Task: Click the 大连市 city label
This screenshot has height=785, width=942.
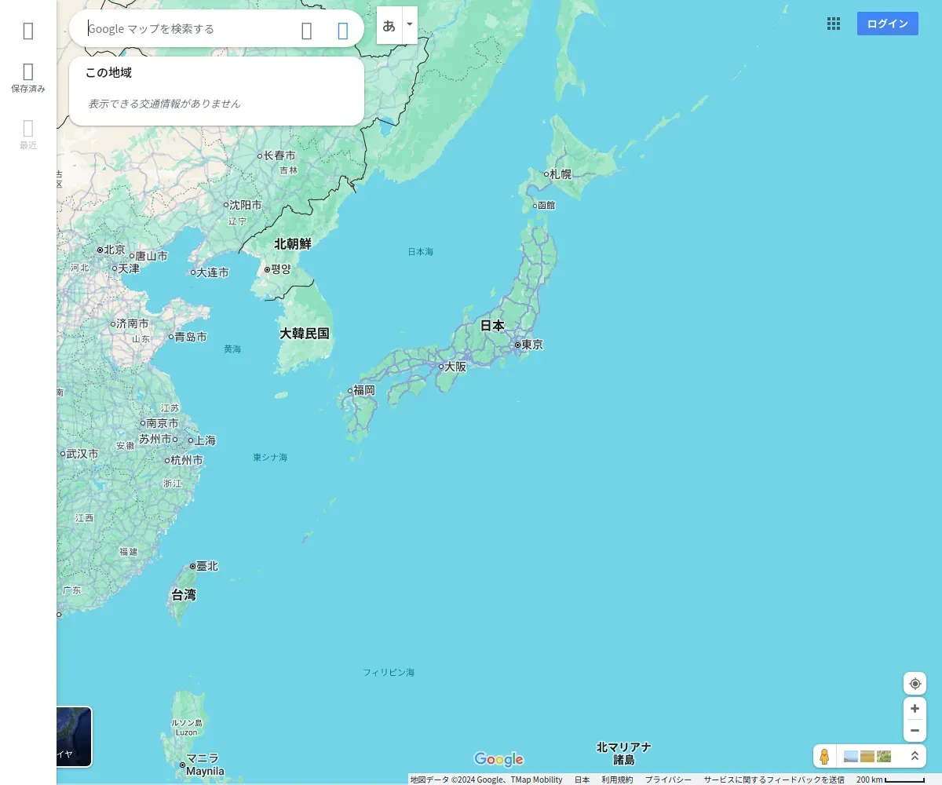Action: pos(213,272)
